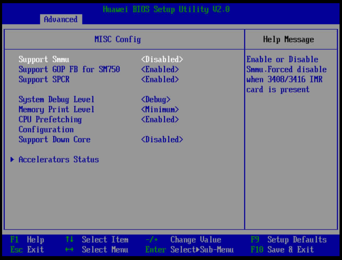
Task: Click the arrow beside Accelerators Status
Action: pos(12,160)
